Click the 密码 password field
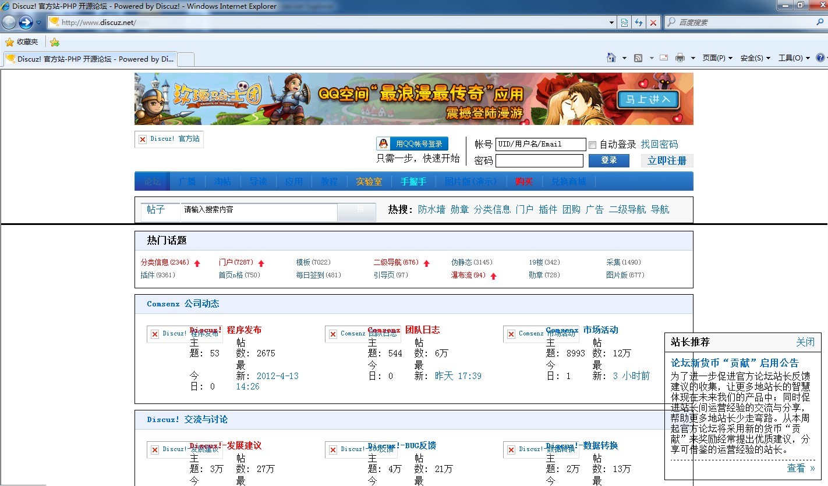 539,160
